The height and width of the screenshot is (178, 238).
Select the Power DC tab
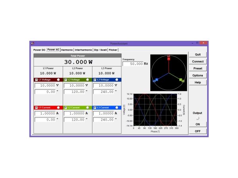39,50
